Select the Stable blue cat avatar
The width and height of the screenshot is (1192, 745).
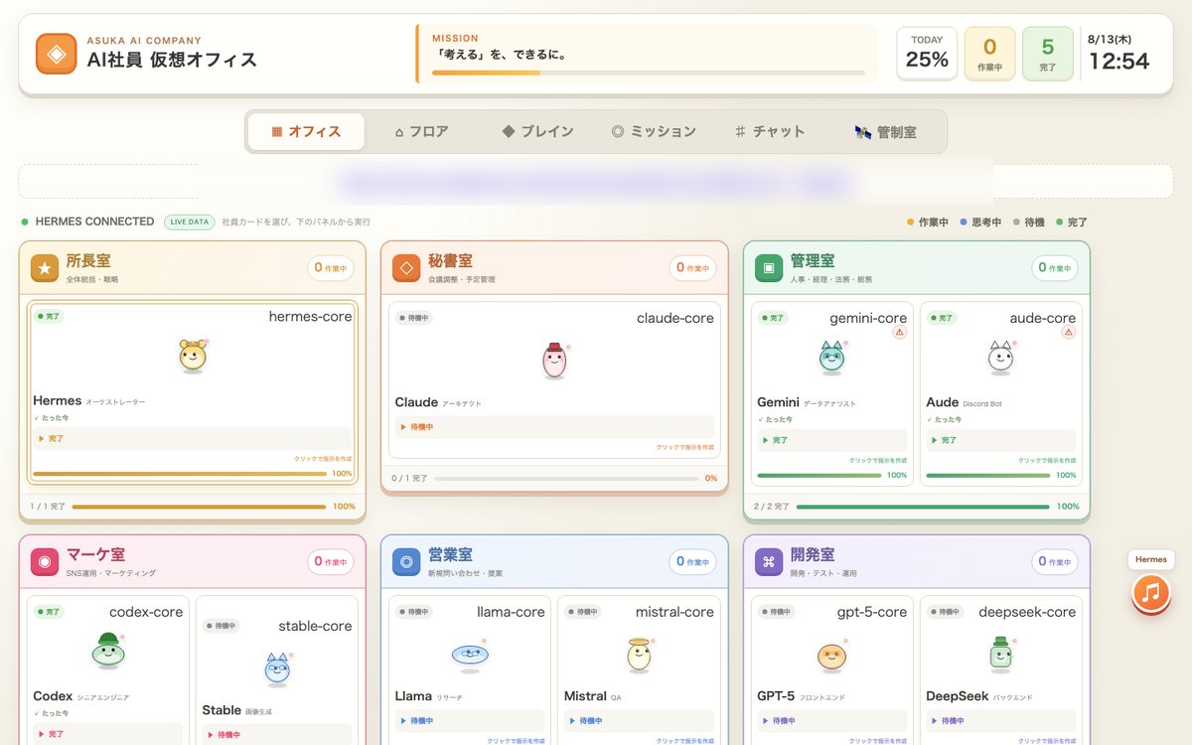(x=277, y=669)
